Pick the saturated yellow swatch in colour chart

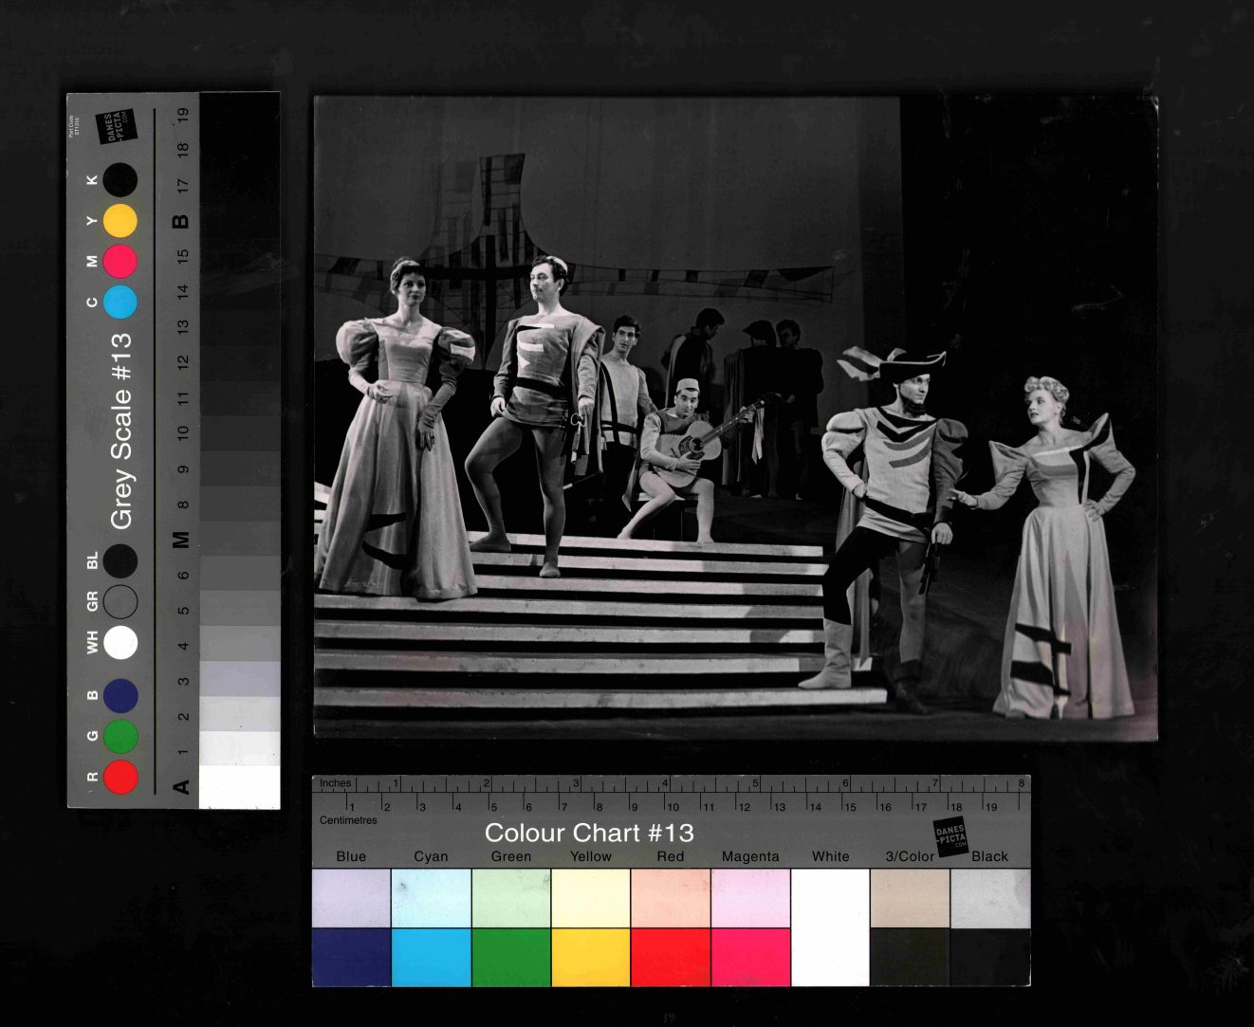pos(590,957)
